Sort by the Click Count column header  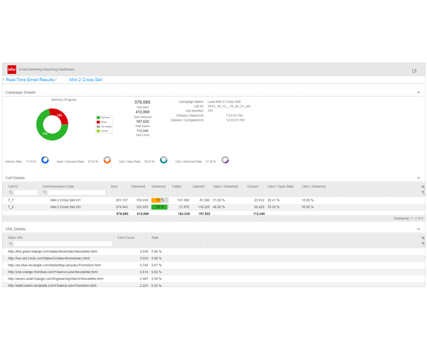pos(126,237)
